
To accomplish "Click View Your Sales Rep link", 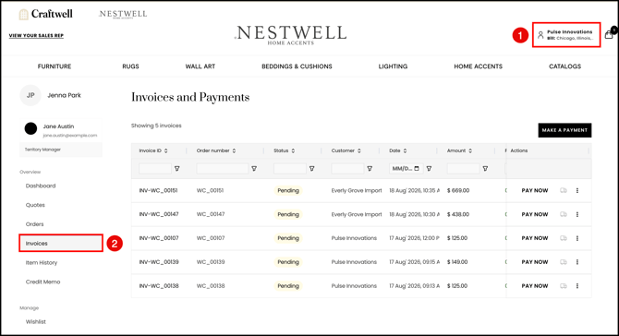I will coord(36,35).
